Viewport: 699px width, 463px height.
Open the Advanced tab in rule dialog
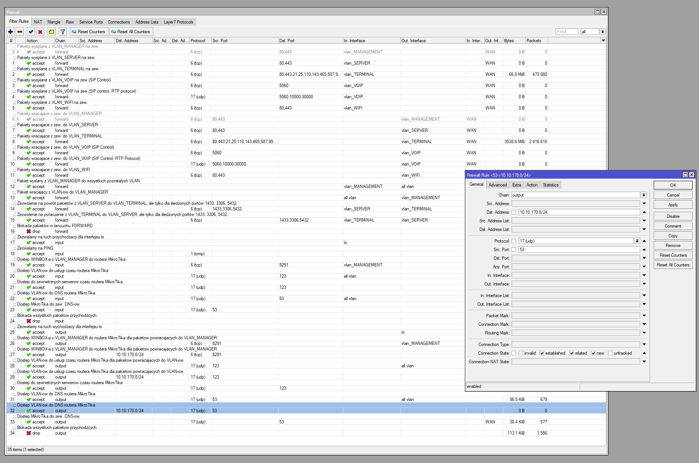[x=498, y=185]
